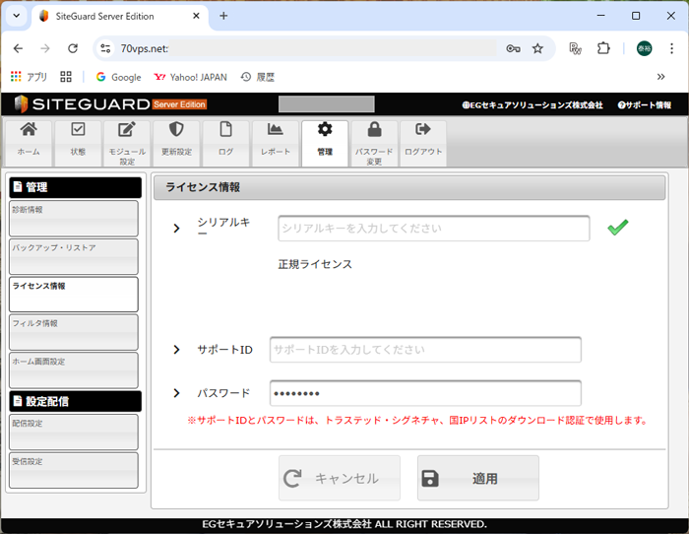Open パスワード変更 lock icon tab

(x=374, y=144)
